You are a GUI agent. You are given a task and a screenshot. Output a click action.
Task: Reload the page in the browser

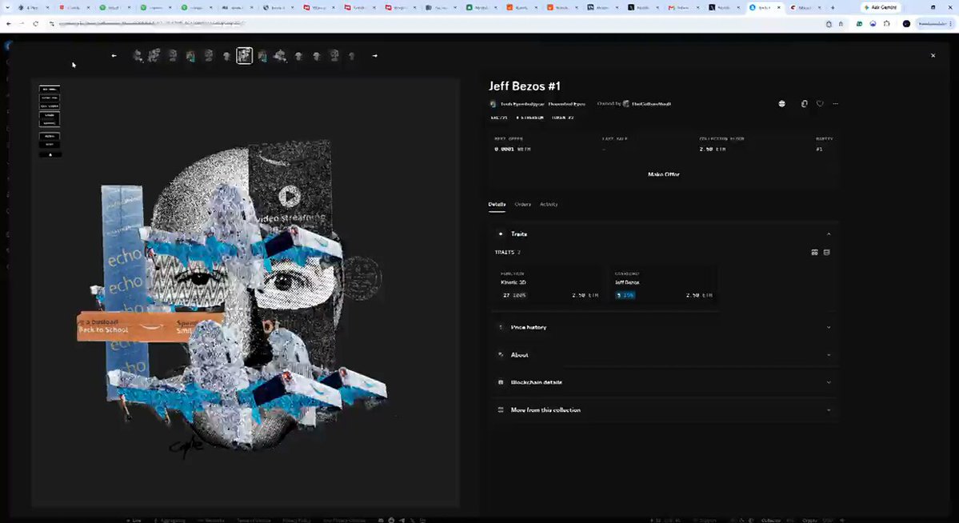pos(35,23)
